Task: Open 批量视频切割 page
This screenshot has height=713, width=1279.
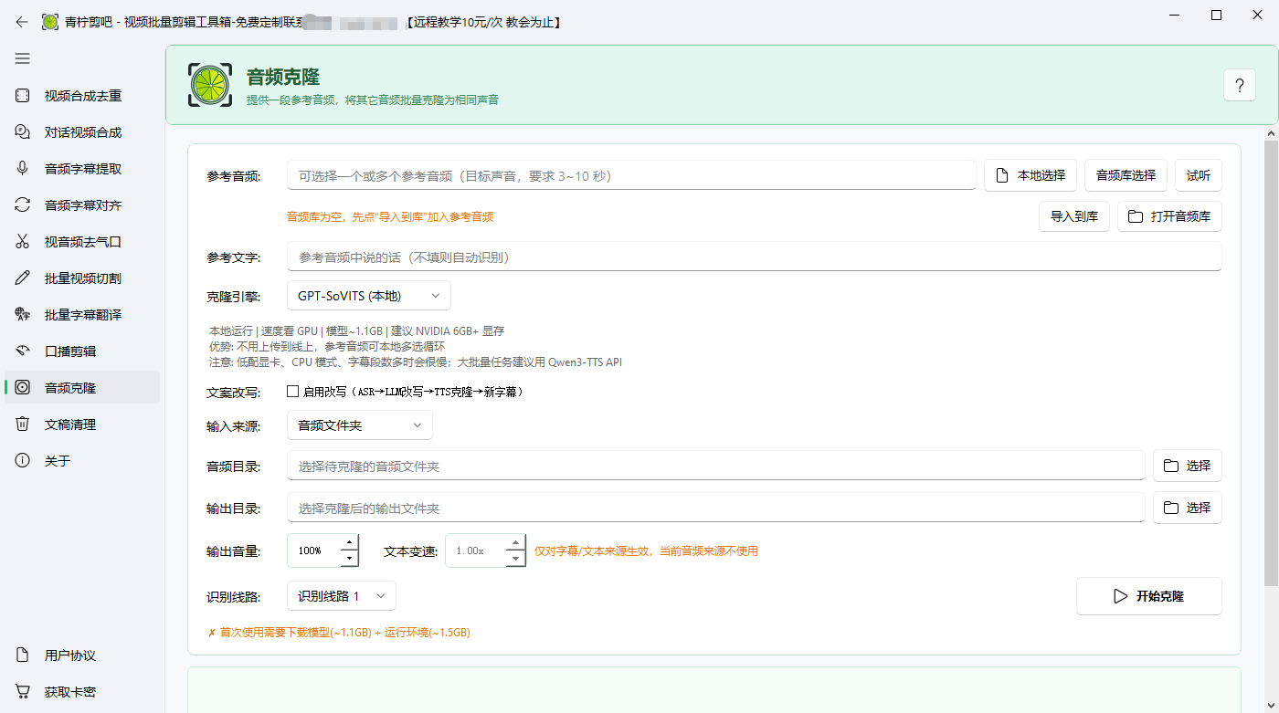Action: point(82,278)
